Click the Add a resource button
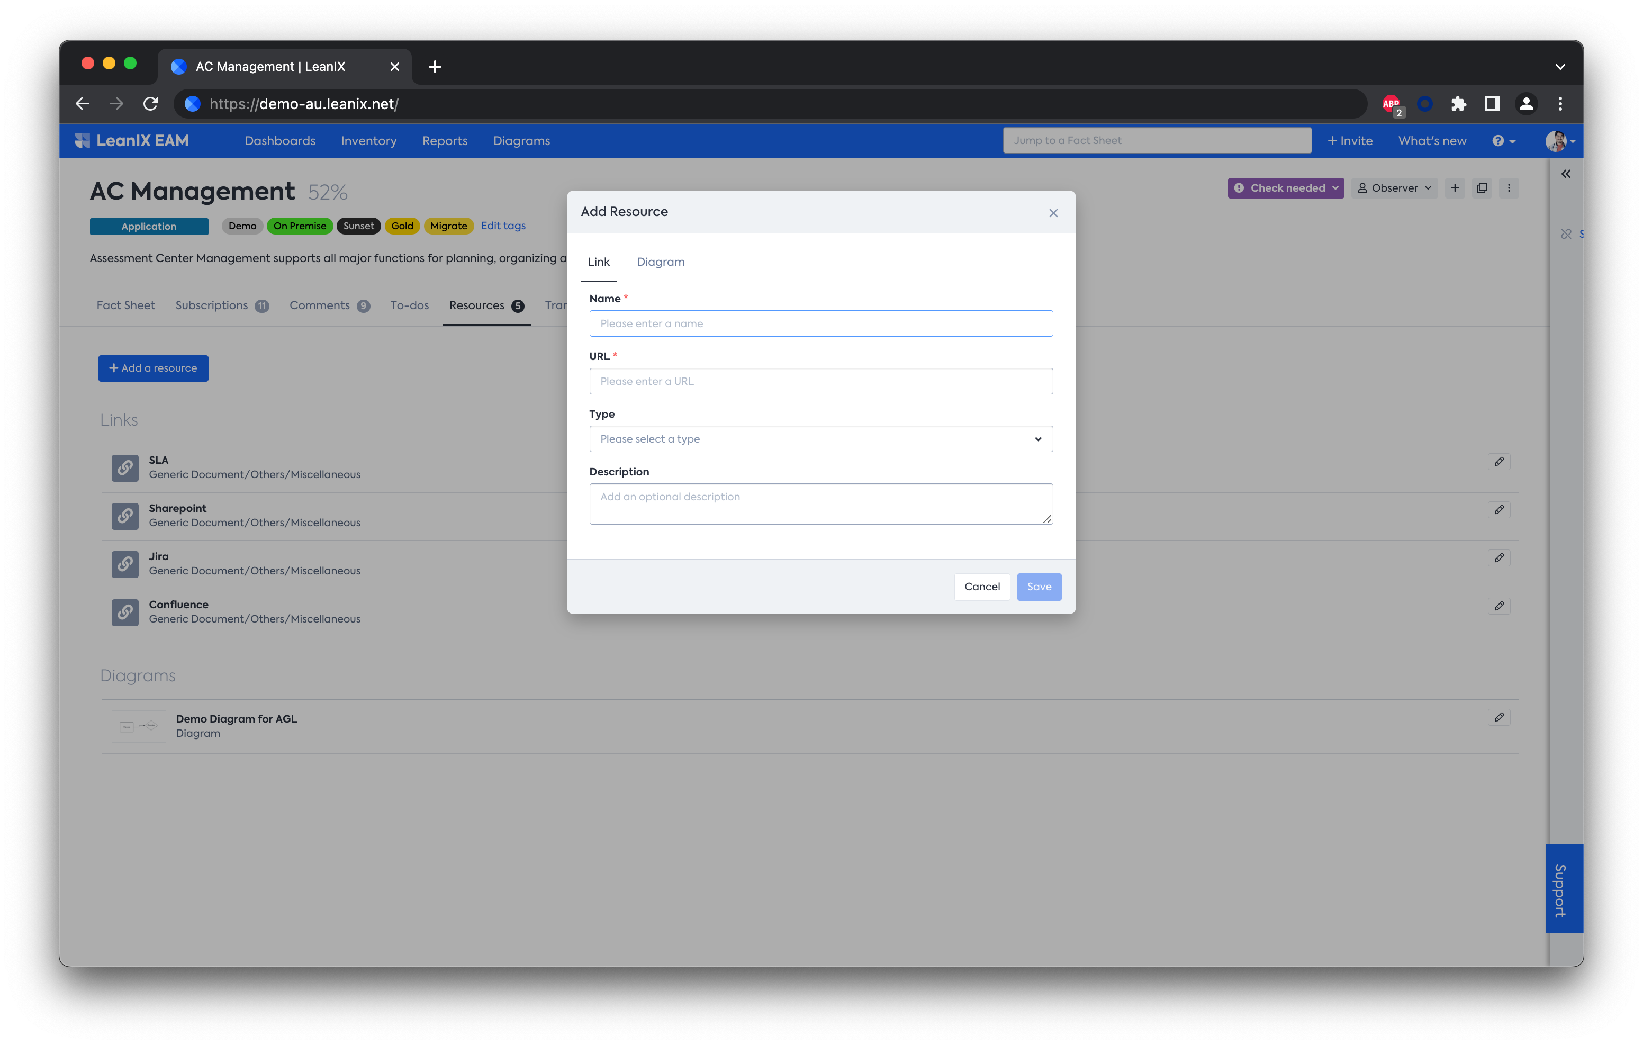The width and height of the screenshot is (1643, 1045). coord(154,368)
